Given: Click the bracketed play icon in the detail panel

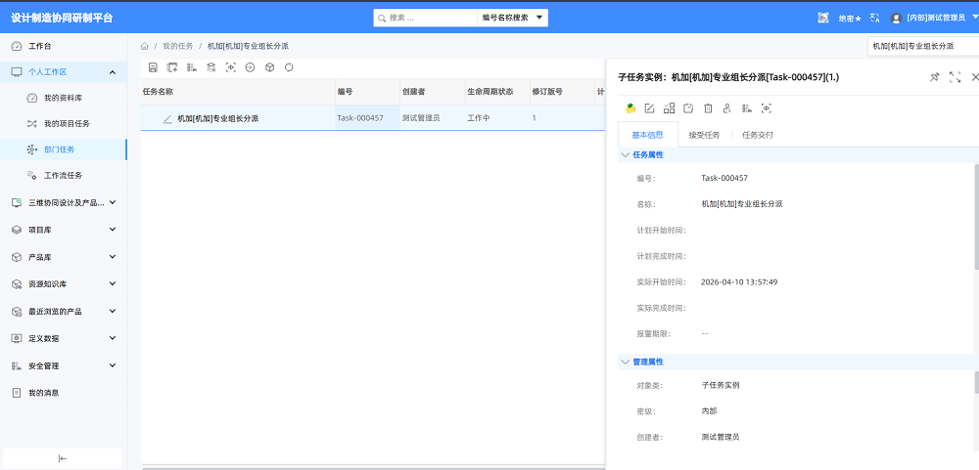Looking at the screenshot, I should coord(767,108).
